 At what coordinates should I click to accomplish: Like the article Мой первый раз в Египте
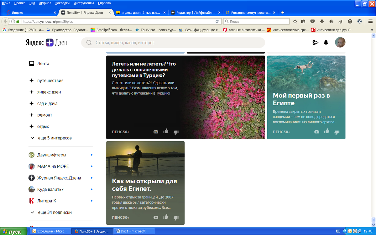click(327, 132)
